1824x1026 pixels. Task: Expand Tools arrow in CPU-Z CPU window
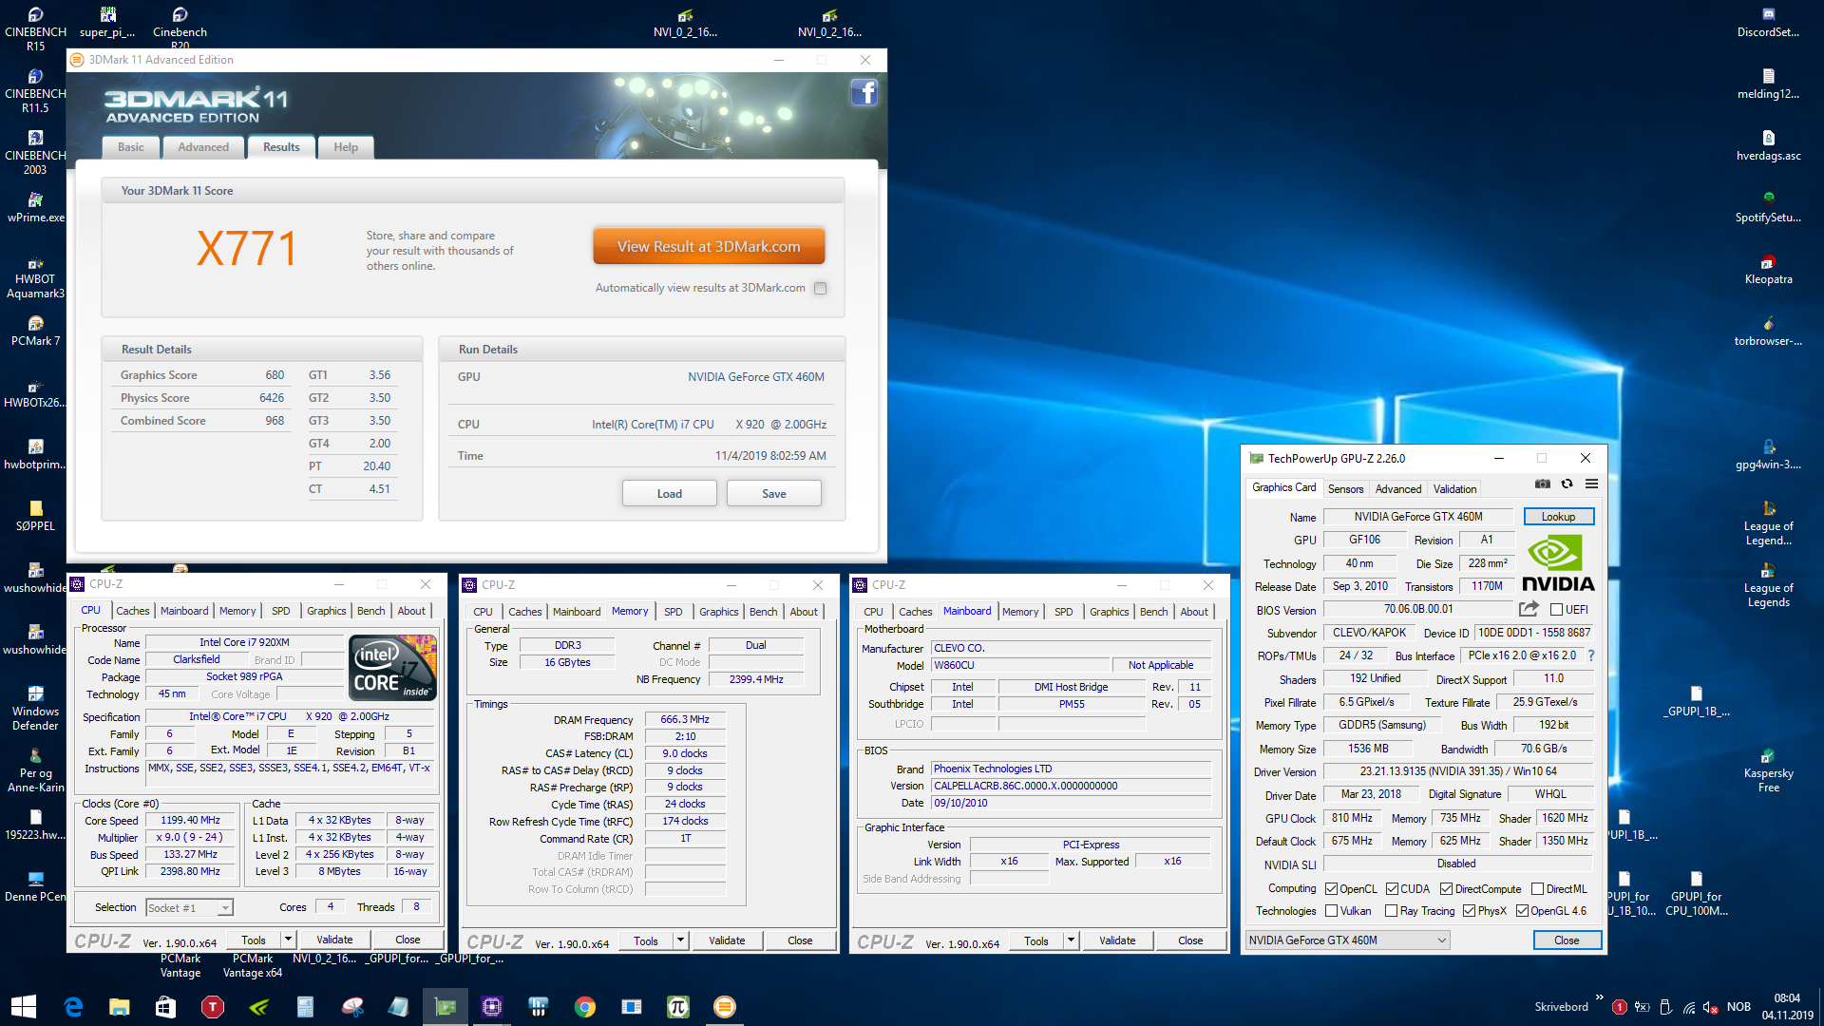pyautogui.click(x=287, y=940)
